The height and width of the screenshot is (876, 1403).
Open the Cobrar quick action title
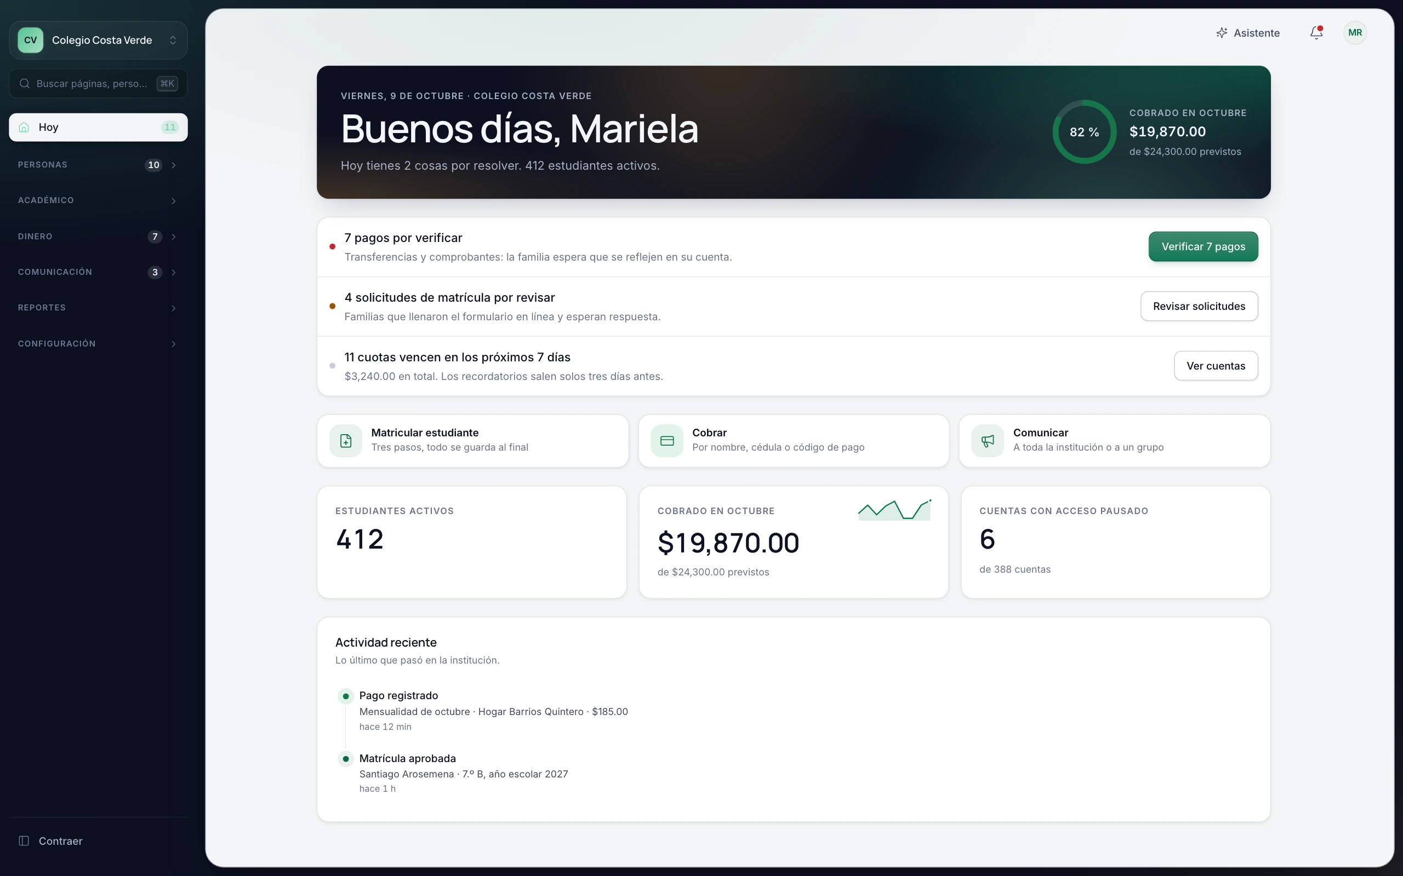[x=709, y=433]
